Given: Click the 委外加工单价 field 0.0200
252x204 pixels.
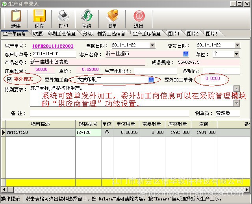Looking at the screenshot, I should coord(213,79).
